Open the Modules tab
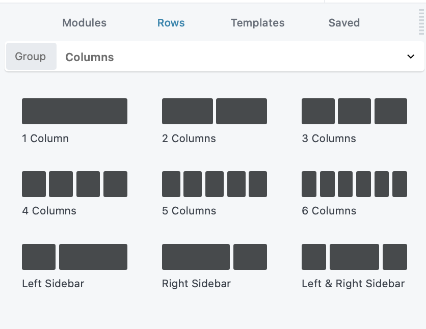Screen dimensions: 426x329 point(84,23)
